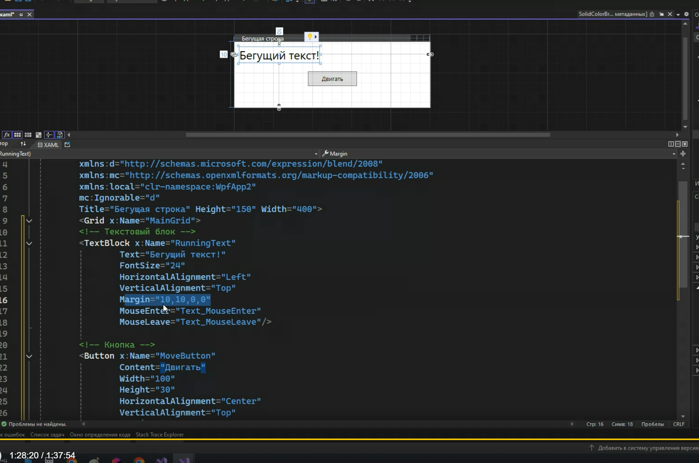Enable snap to snaplines icon
The height and width of the screenshot is (463, 699).
(x=49, y=135)
